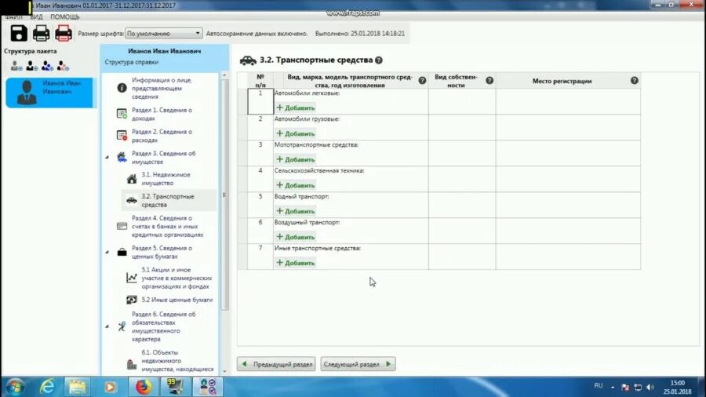The image size is (706, 397).
Task: Open Раздел 2. Сведения о расходах
Action: tap(162, 136)
